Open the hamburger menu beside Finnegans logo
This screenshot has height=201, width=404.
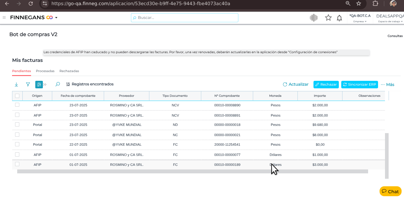coord(4,17)
